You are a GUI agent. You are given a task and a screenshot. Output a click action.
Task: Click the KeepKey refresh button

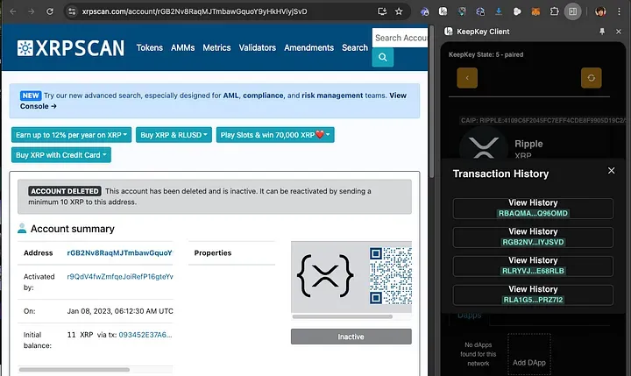(x=592, y=78)
